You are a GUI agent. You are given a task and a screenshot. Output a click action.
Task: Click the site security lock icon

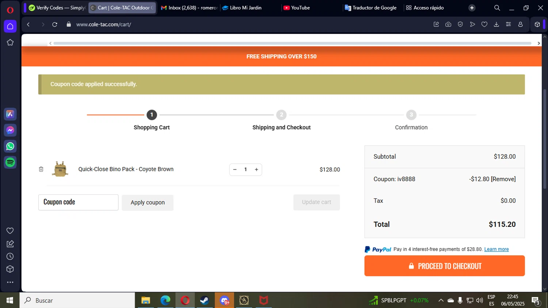[x=69, y=24]
